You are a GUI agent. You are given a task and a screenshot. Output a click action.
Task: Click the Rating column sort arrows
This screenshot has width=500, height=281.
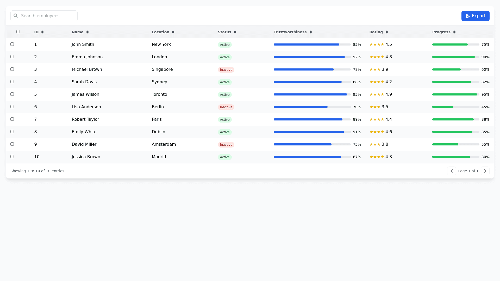[x=387, y=32]
